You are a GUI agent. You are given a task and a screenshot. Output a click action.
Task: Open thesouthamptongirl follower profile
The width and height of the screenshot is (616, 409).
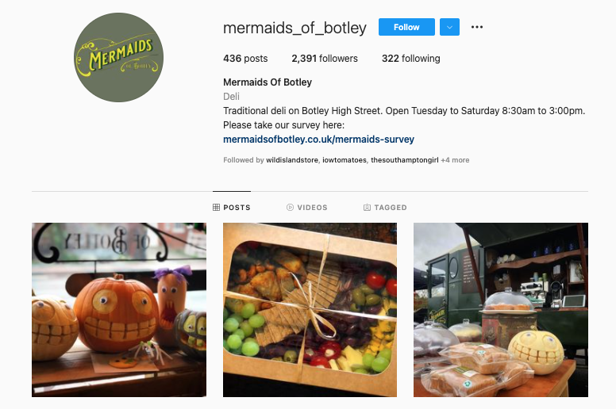point(405,160)
